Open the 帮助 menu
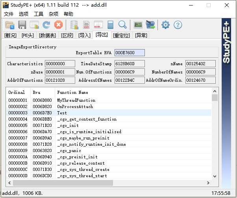Screen dimensions: 237x198 (69, 14)
